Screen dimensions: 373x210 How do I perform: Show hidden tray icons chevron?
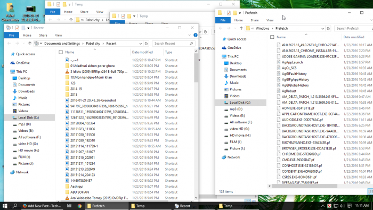(x=322, y=206)
